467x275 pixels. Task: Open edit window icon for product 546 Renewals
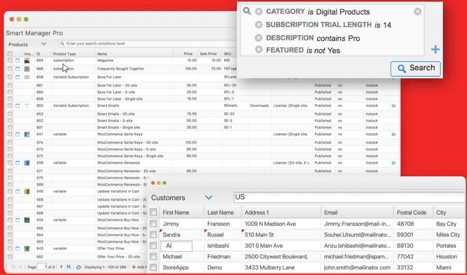click(x=18, y=163)
